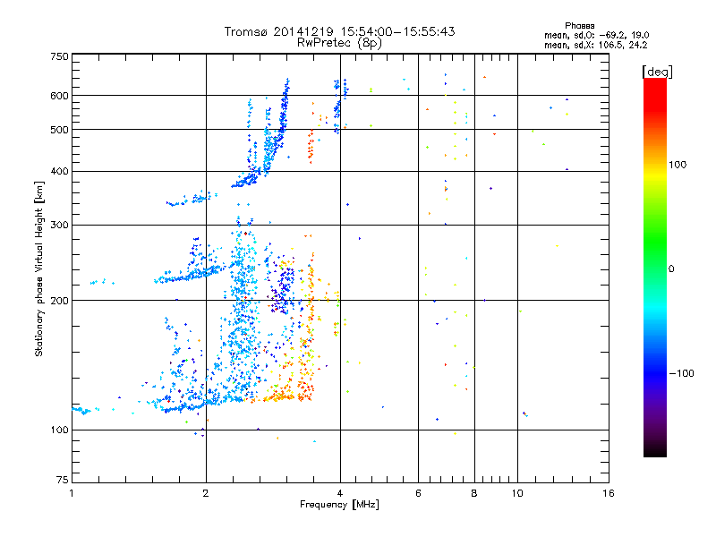Click the x-axis label 'Frequency [MHz]'
Screen dimensions: 716x537
pyautogui.click(x=339, y=505)
